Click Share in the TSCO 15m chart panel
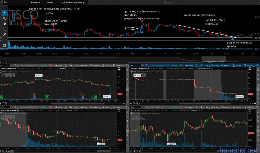The image size is (260, 153). (189, 65)
